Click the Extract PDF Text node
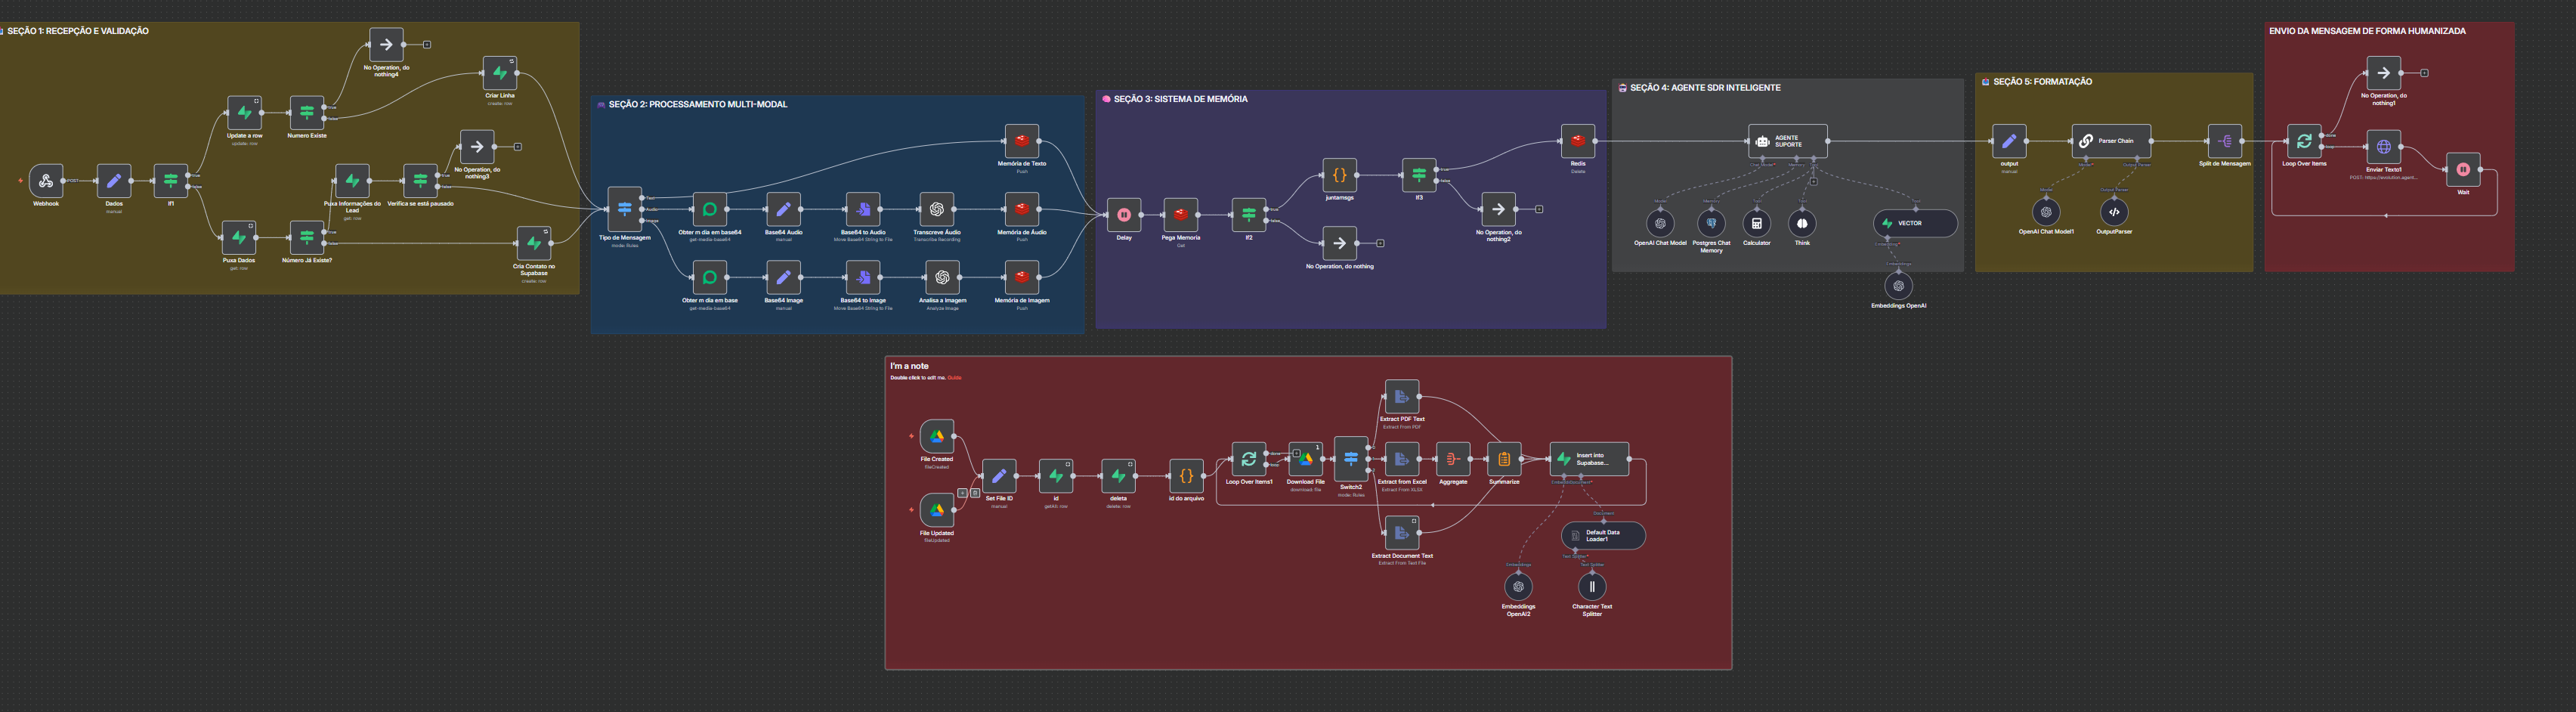Viewport: 2576px width, 712px height. tap(1401, 397)
